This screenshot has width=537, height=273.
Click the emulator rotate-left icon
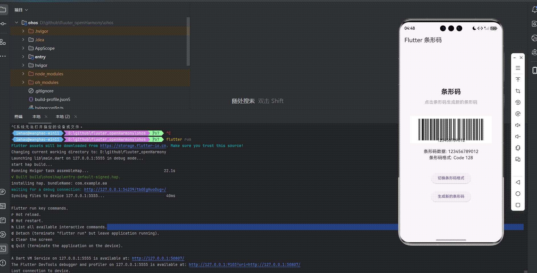pos(518,102)
